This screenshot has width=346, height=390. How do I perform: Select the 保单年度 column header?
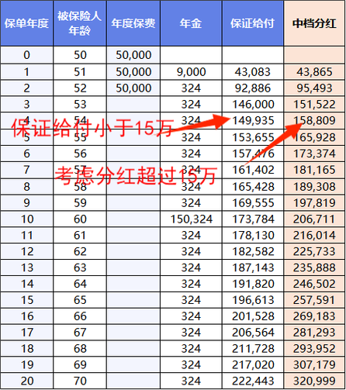[x=26, y=23]
